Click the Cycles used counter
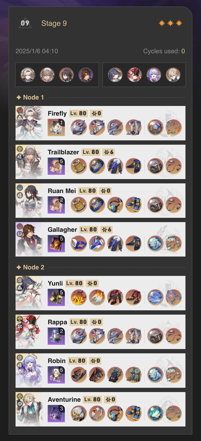This screenshot has width=201, height=441. [x=164, y=51]
